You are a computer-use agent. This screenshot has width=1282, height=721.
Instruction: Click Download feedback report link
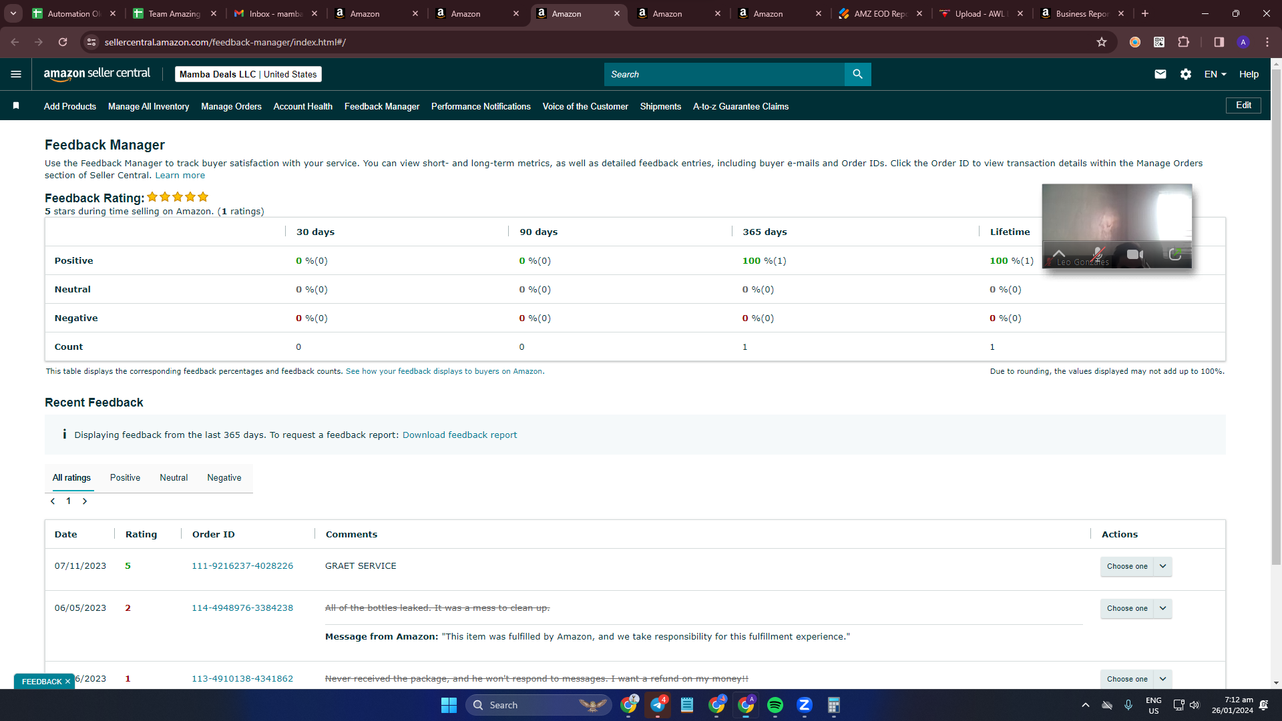pyautogui.click(x=459, y=435)
